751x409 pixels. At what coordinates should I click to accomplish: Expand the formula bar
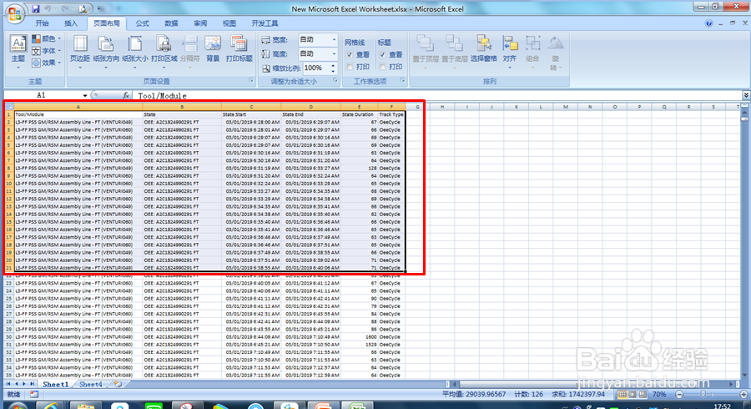click(x=746, y=95)
